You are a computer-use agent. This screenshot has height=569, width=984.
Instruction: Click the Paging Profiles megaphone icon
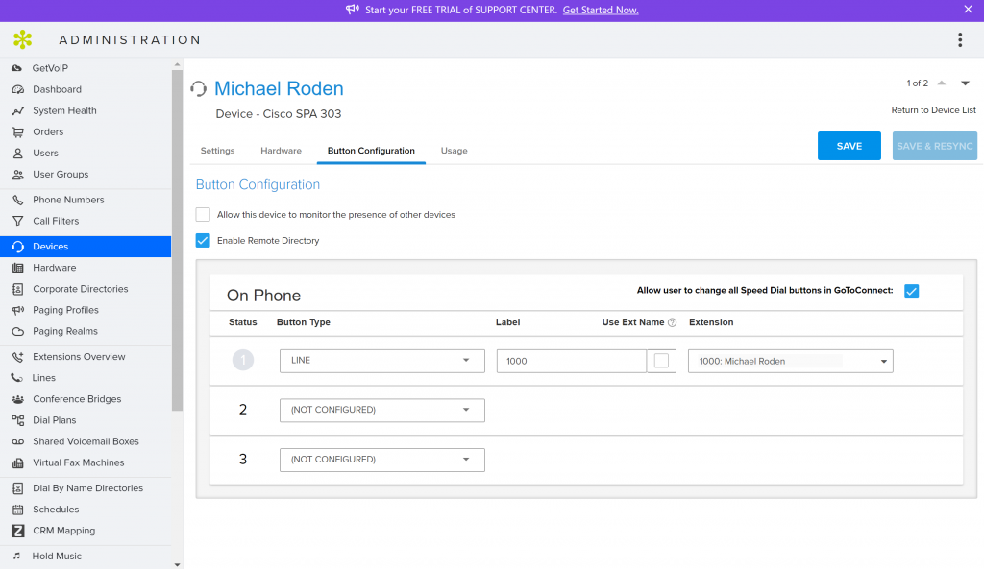17,310
